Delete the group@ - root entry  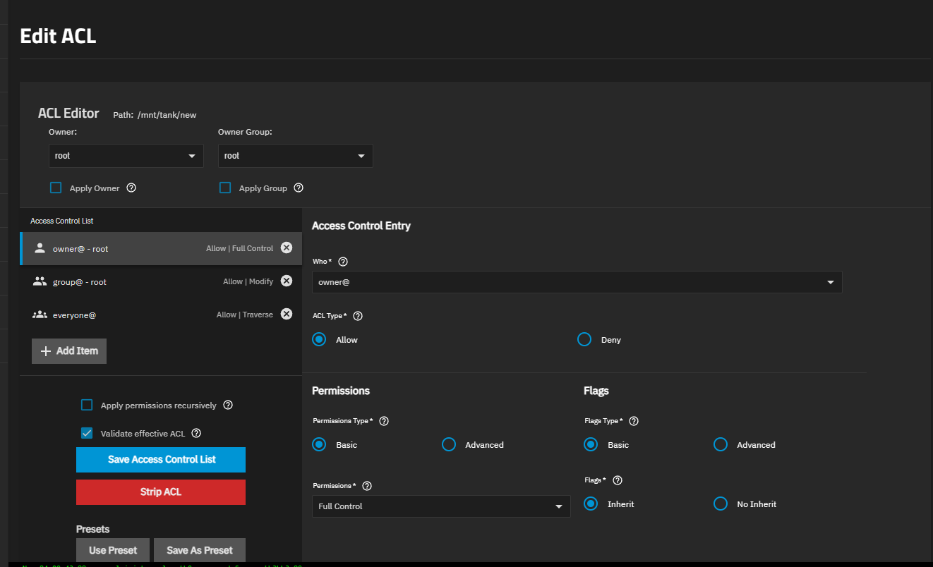coord(287,281)
